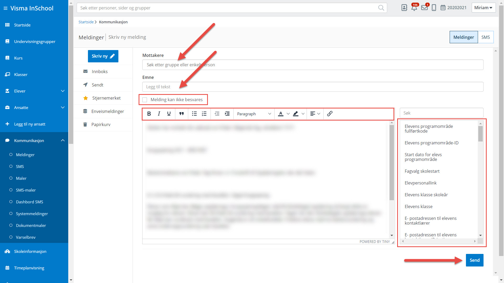Screen dimensions: 504x283
Task: Click the blockquote icon
Action: pyautogui.click(x=181, y=114)
